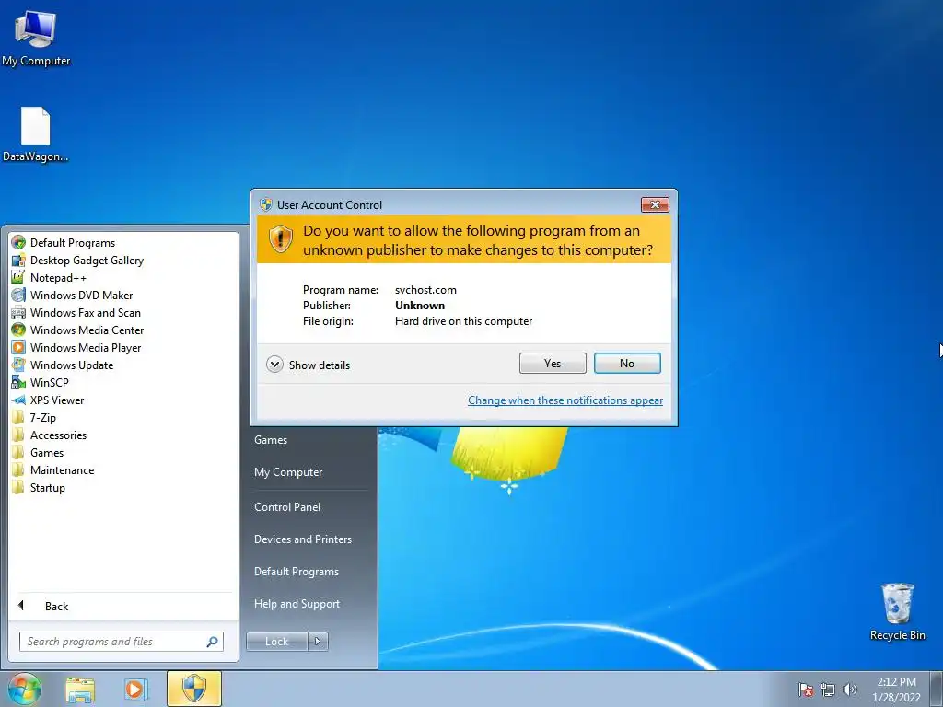Click the UAC shield taskbar button
The width and height of the screenshot is (943, 707).
194,689
